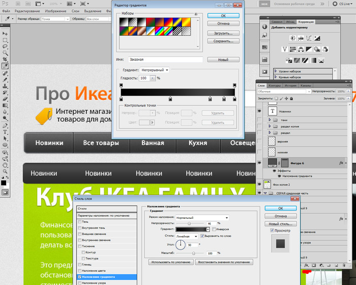Open the Слои menu
This screenshot has height=285, width=356.
point(75,11)
